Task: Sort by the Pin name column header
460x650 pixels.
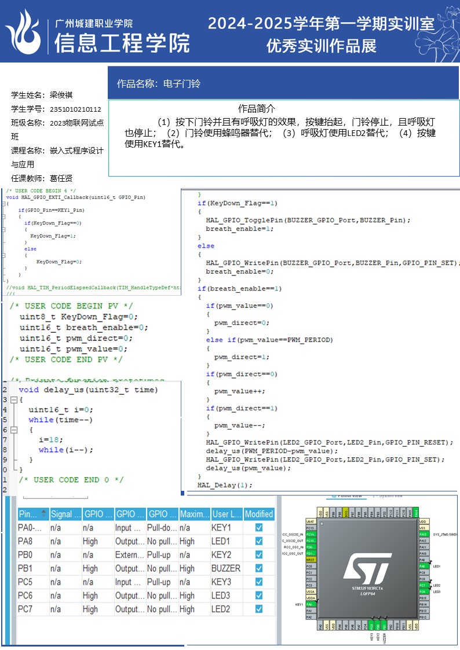Action: tap(33, 514)
